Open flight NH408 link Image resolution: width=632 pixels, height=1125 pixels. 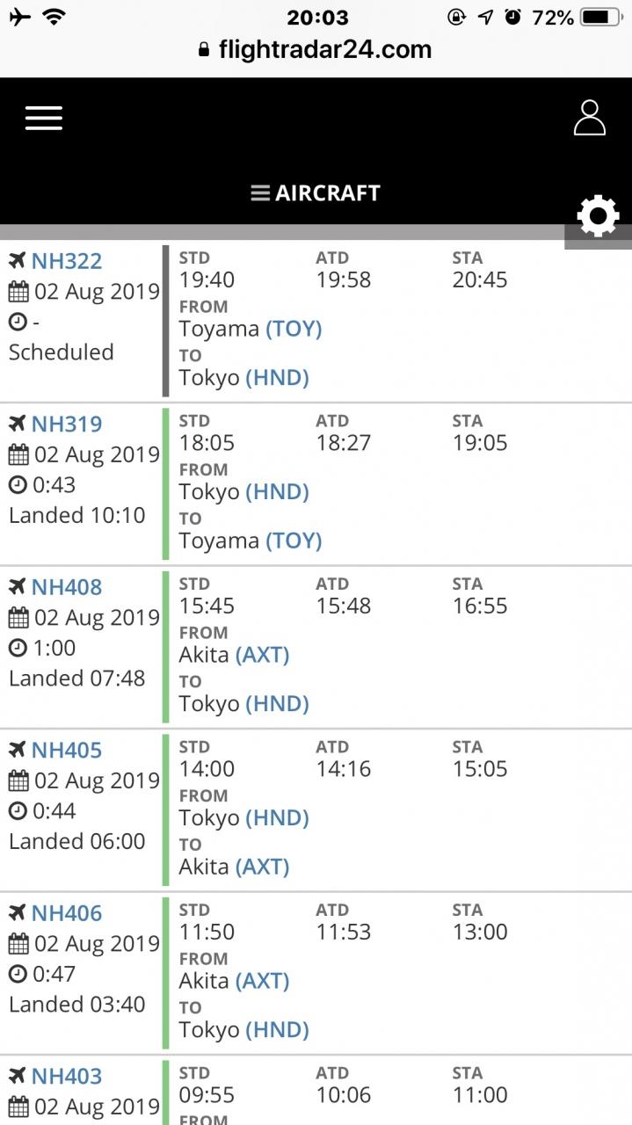click(67, 587)
